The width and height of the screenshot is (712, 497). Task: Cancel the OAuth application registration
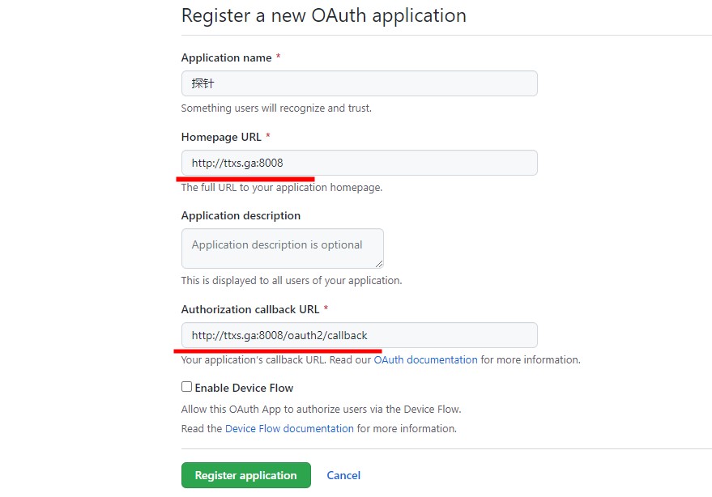click(343, 475)
